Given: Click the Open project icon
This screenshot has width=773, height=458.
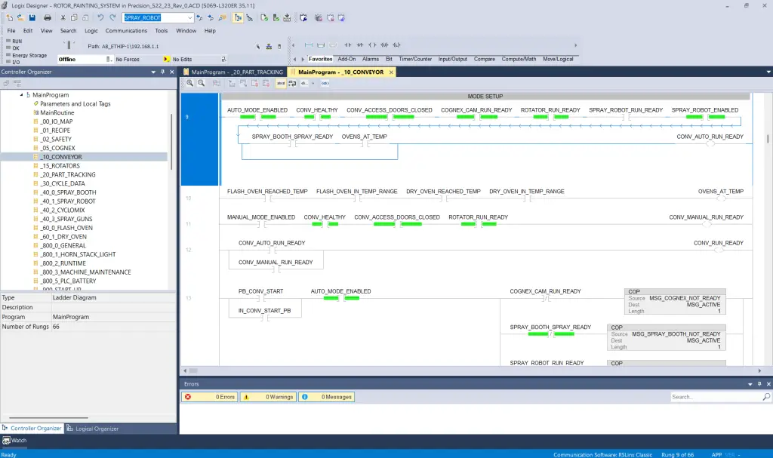Looking at the screenshot, I should [x=20, y=18].
